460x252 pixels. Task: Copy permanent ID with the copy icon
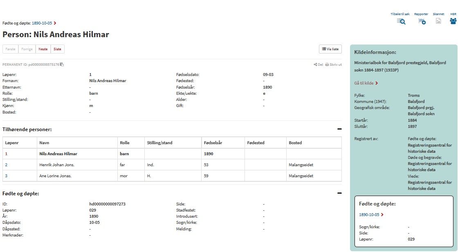(x=62, y=65)
